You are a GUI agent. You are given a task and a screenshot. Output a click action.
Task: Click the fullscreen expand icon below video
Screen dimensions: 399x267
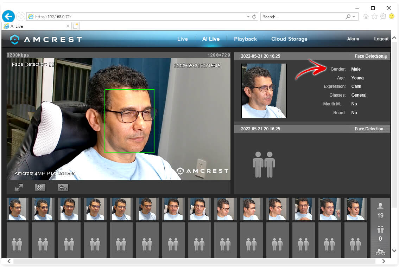(19, 188)
